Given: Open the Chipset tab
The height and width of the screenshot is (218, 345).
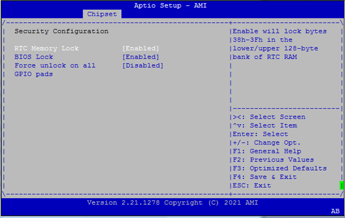Looking at the screenshot, I should click(102, 14).
